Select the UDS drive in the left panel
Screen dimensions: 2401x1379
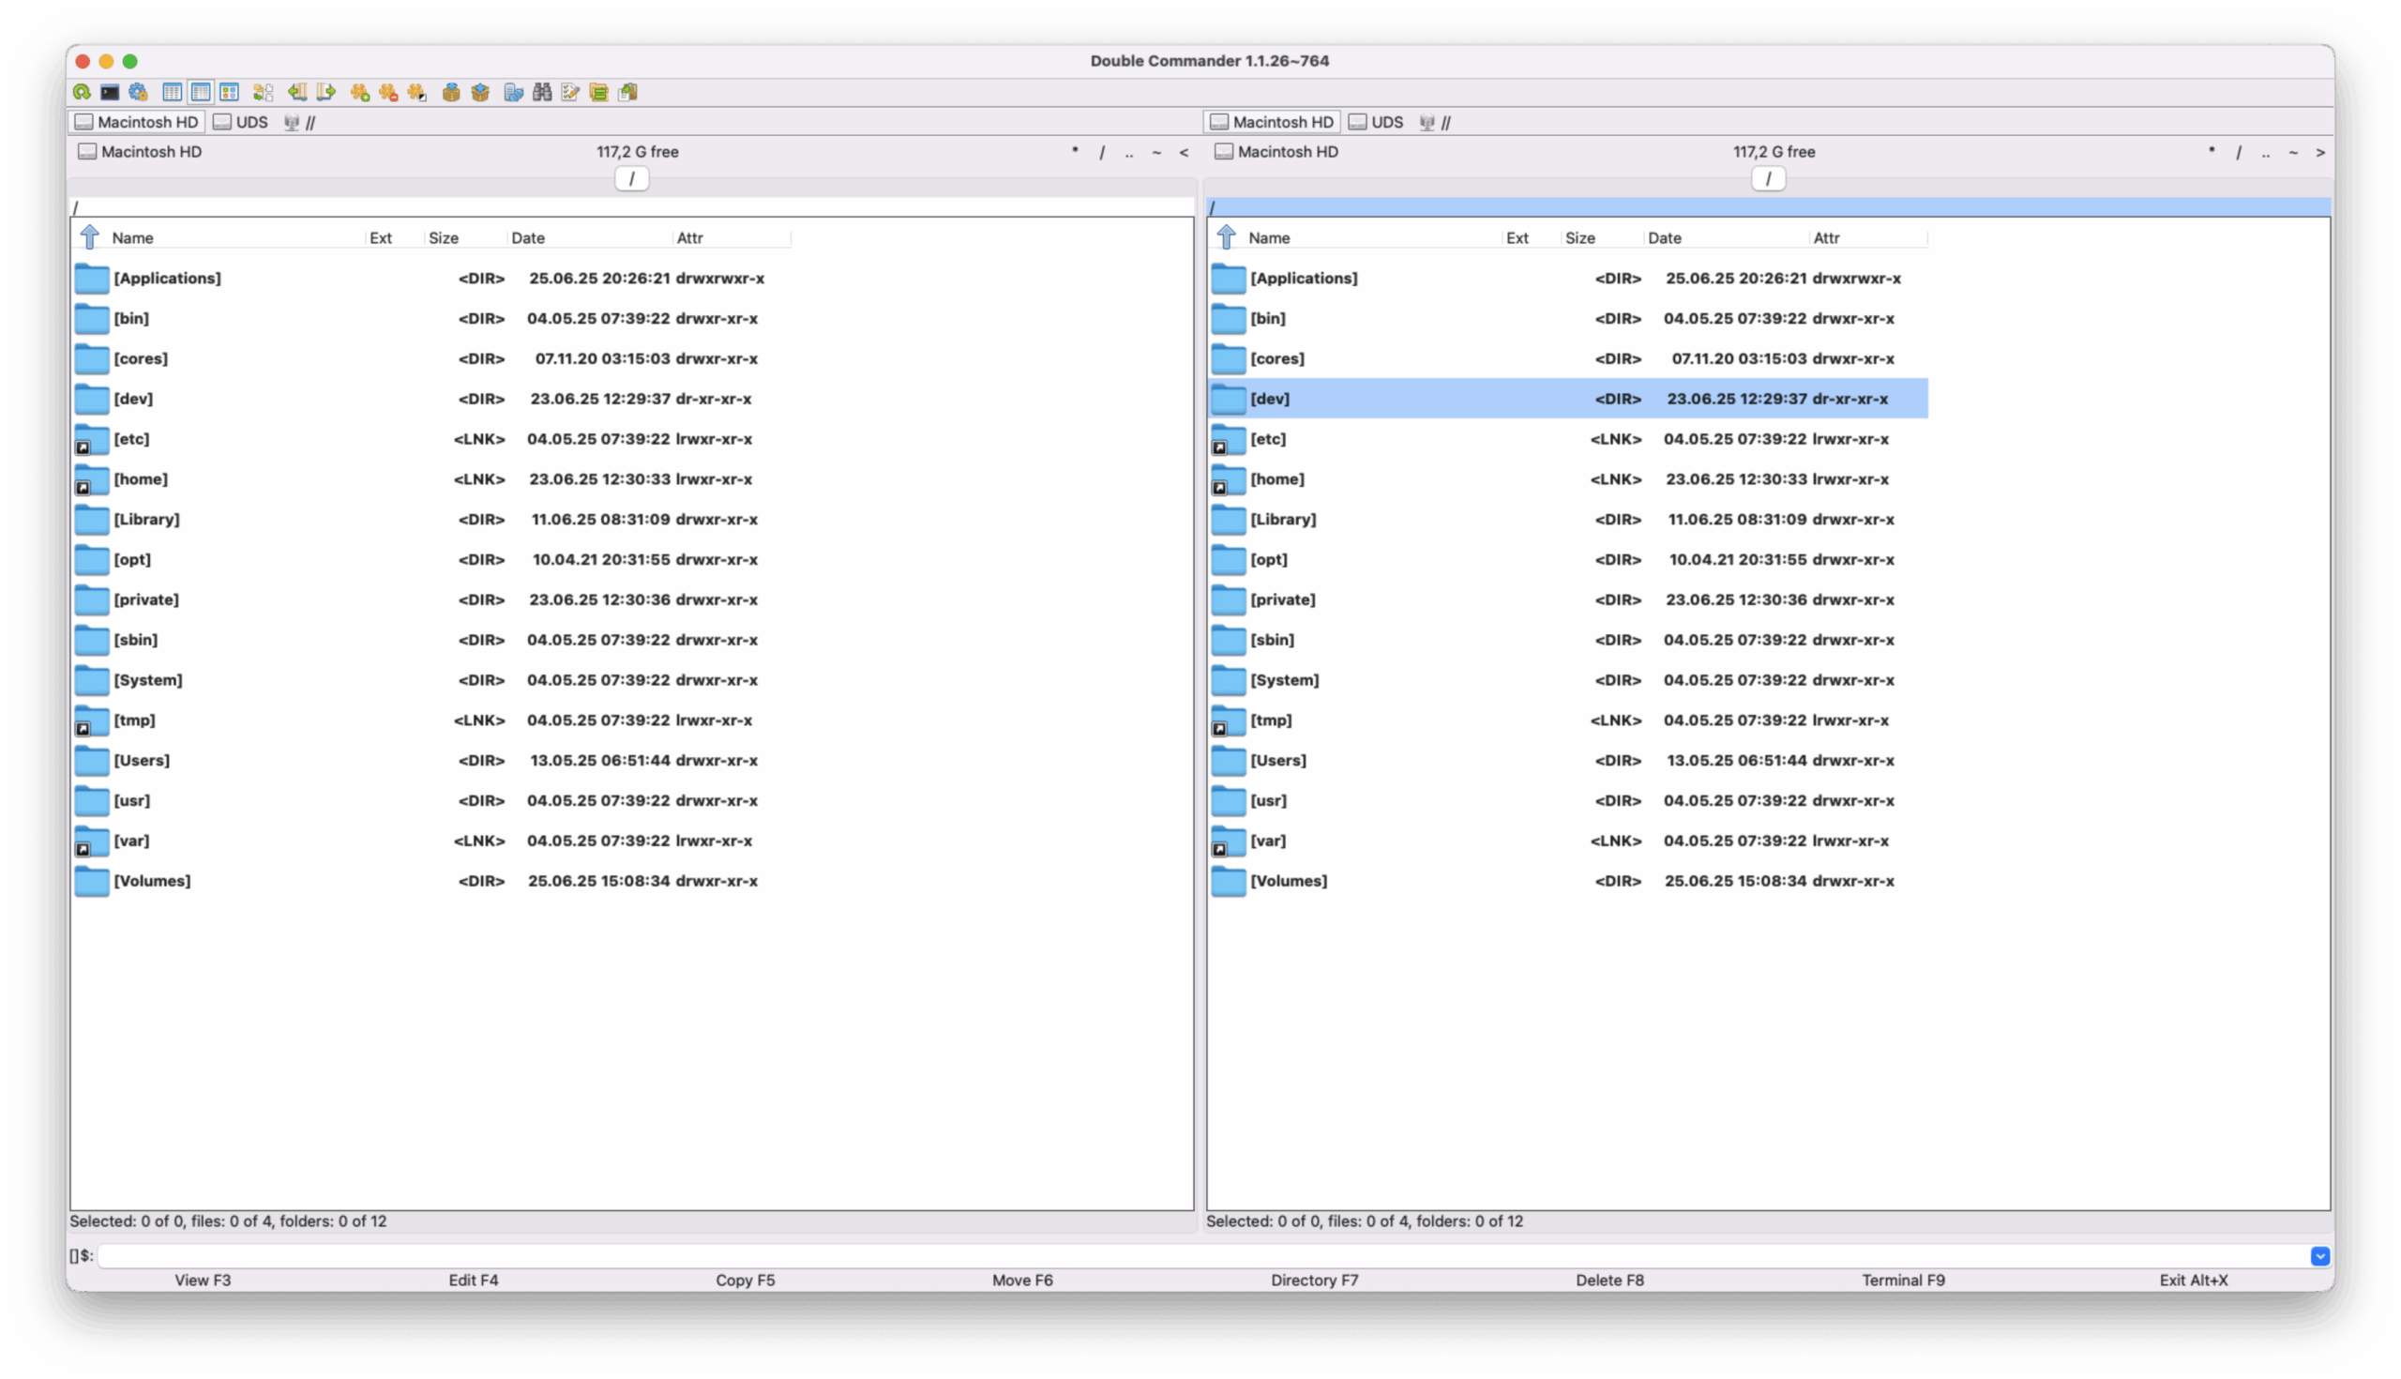tap(241, 122)
